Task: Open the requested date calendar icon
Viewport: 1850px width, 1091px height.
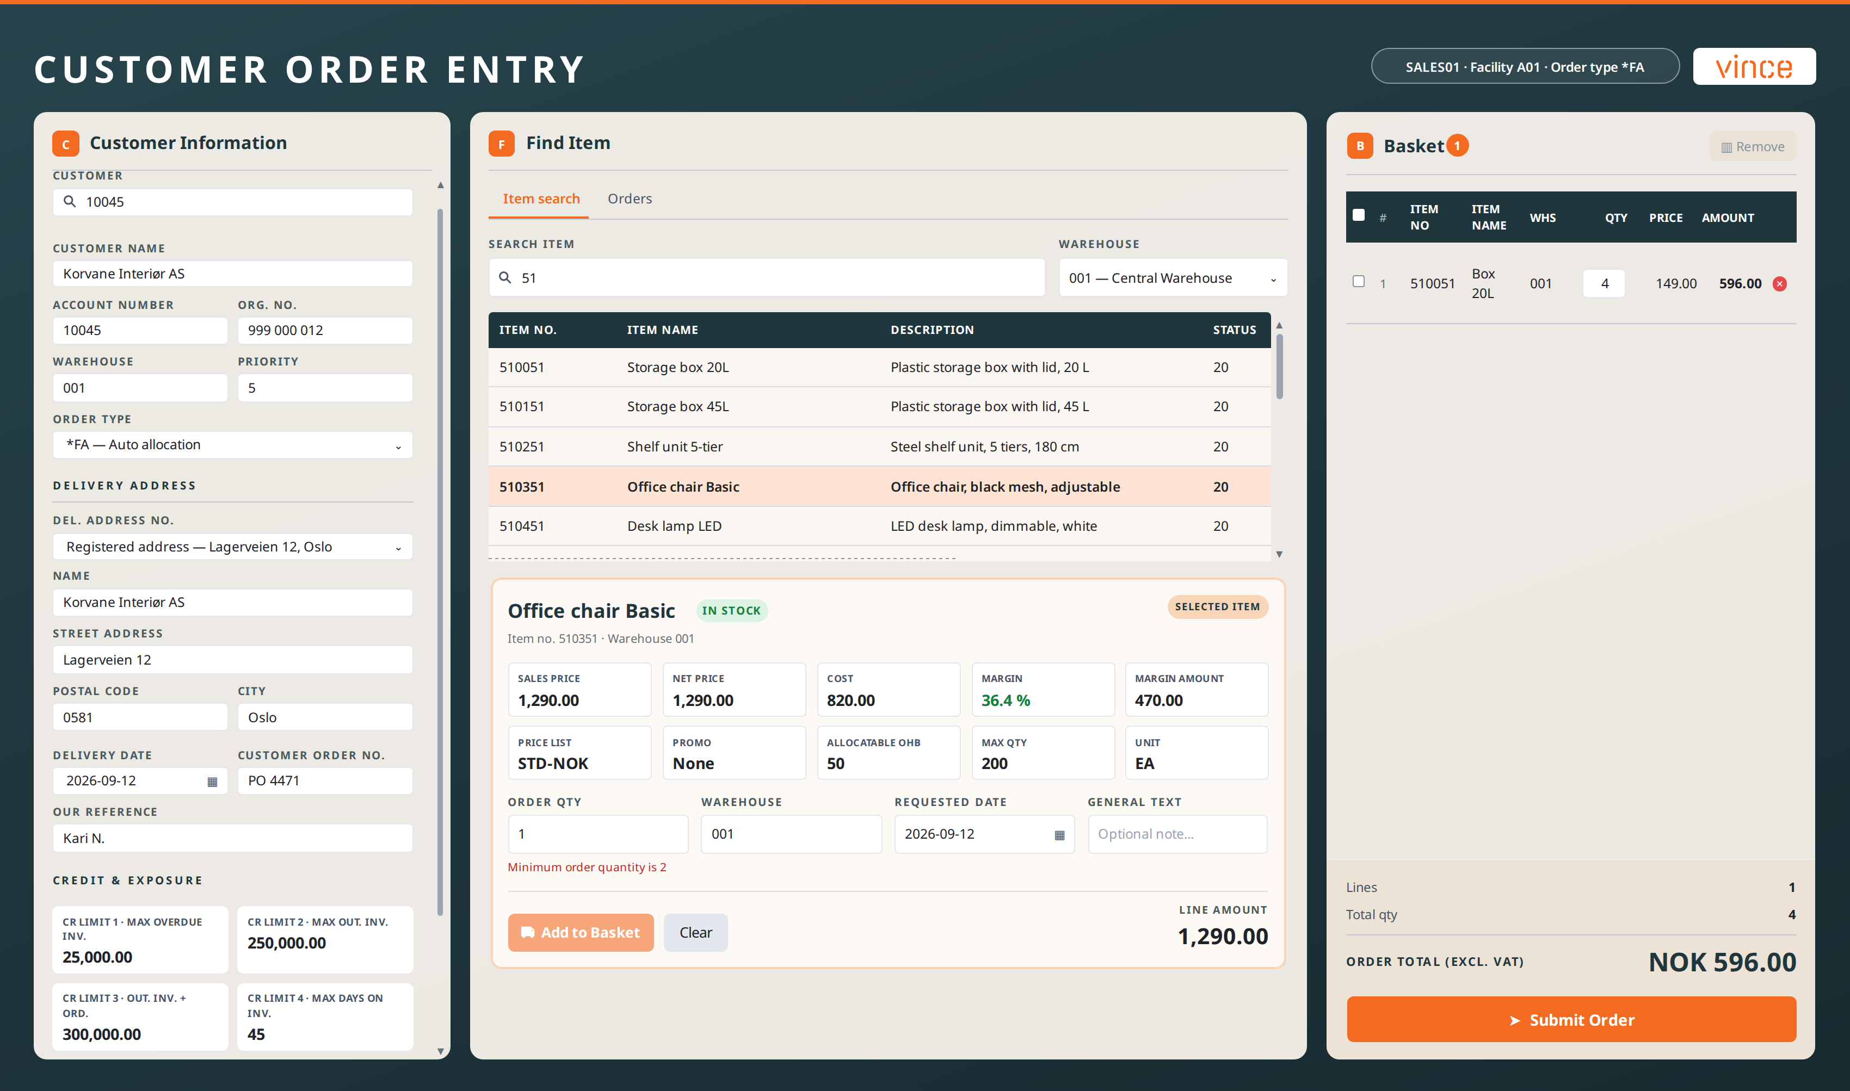Action: point(1059,834)
